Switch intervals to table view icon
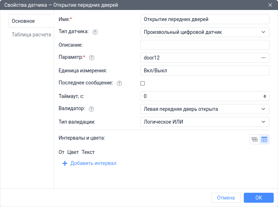278x207 pixels. [x=264, y=139]
